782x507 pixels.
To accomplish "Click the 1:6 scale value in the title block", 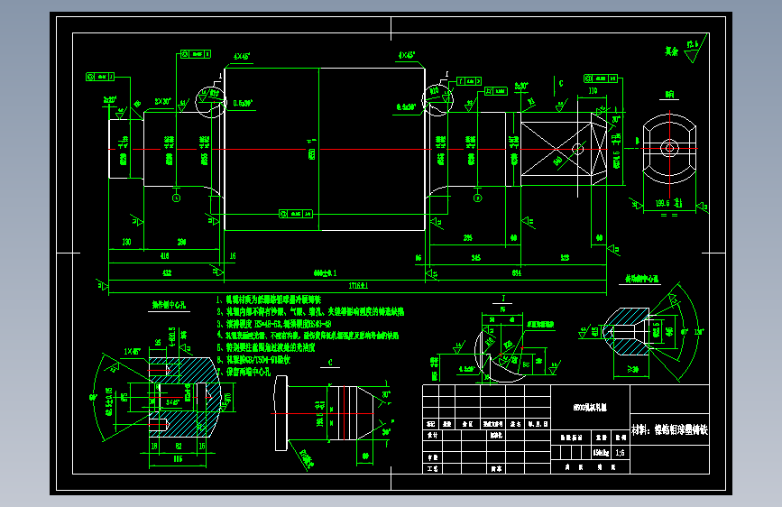I will (x=620, y=453).
